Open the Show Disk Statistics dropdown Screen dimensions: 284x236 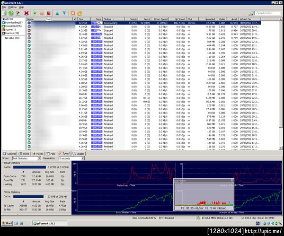[27, 158]
